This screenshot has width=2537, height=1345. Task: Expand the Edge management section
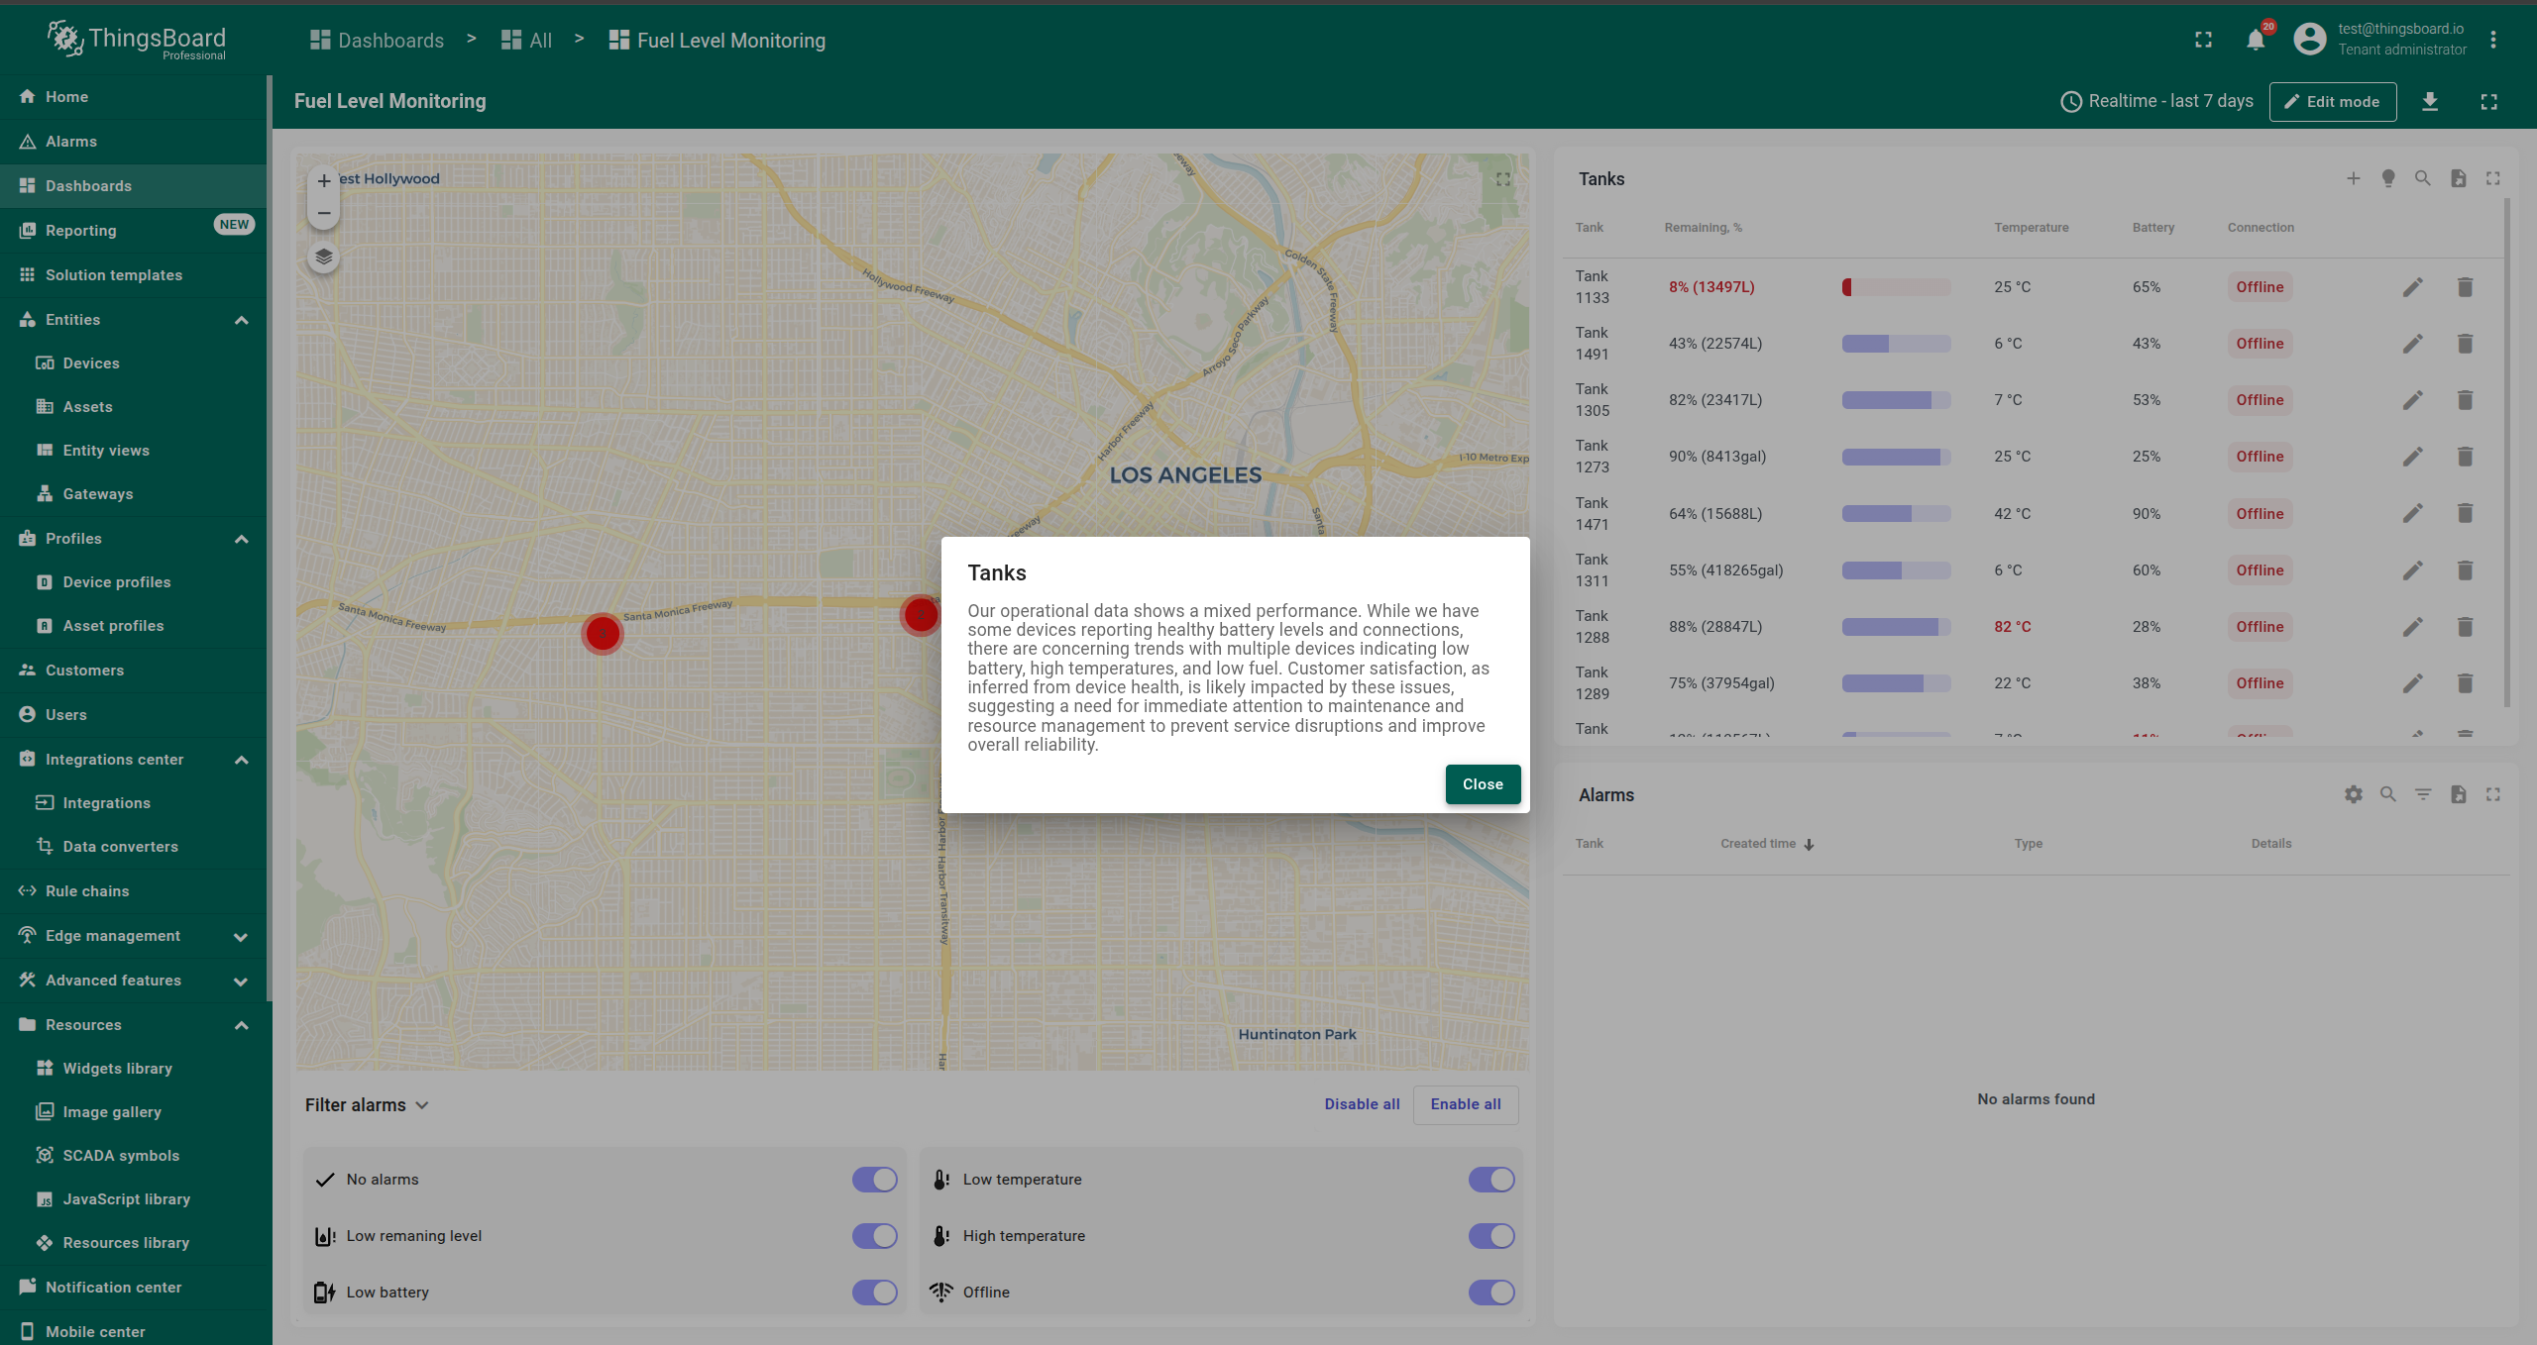241,936
